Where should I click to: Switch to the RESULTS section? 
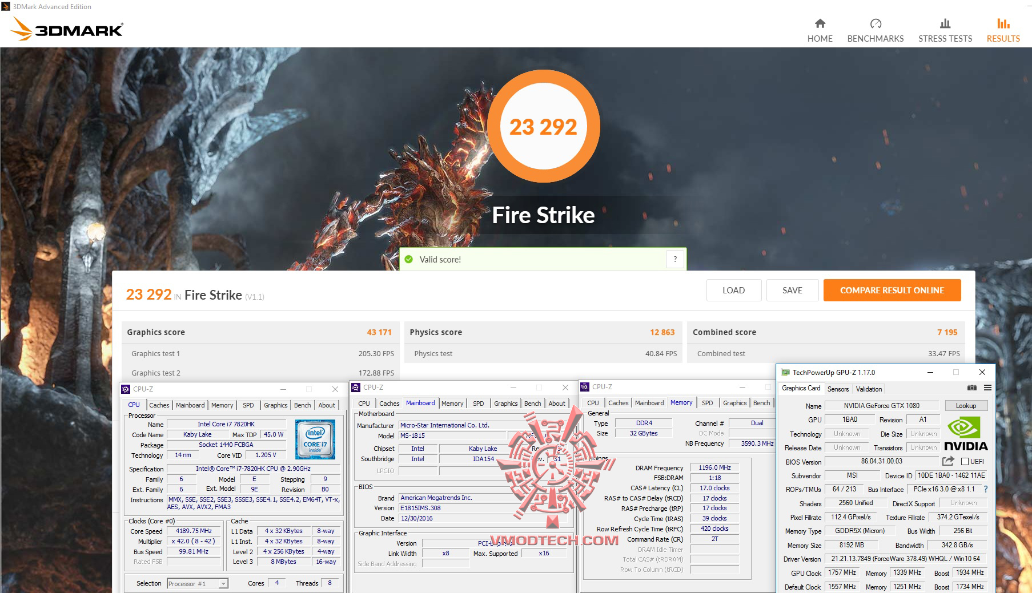point(1003,31)
